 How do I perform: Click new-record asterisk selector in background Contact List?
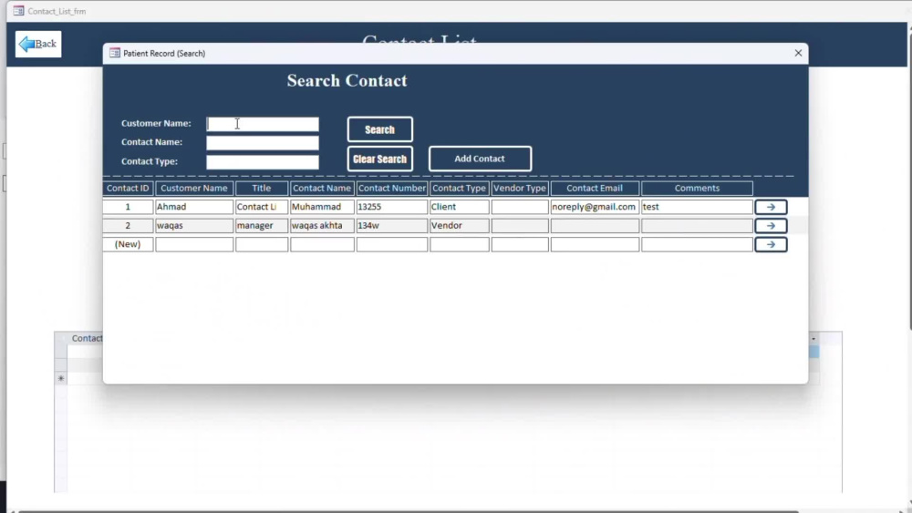tap(60, 378)
